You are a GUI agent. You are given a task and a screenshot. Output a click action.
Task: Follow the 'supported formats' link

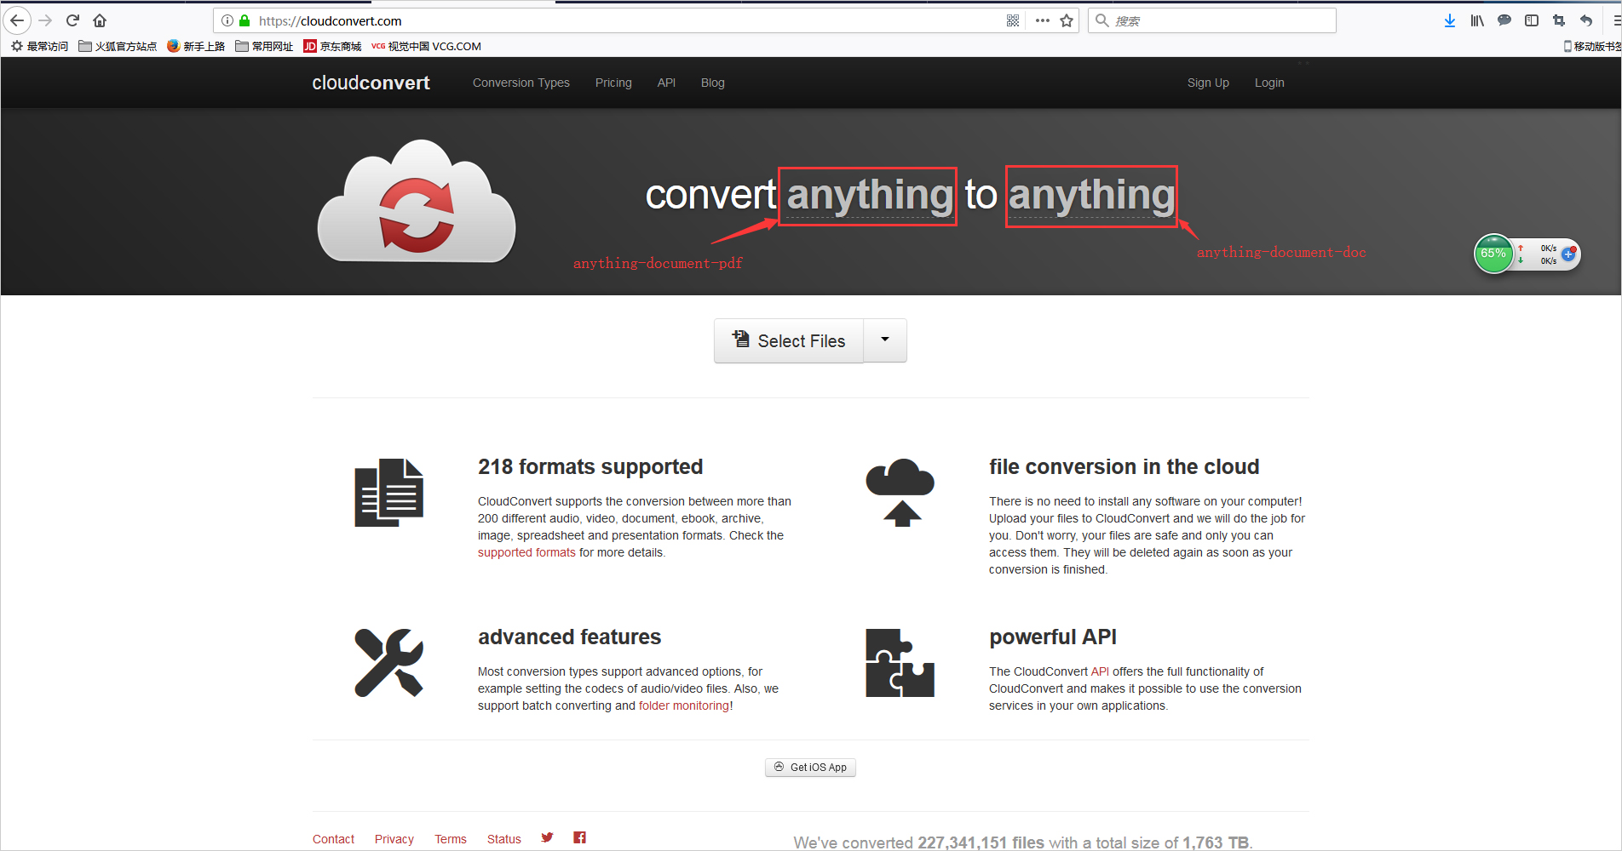(x=526, y=552)
